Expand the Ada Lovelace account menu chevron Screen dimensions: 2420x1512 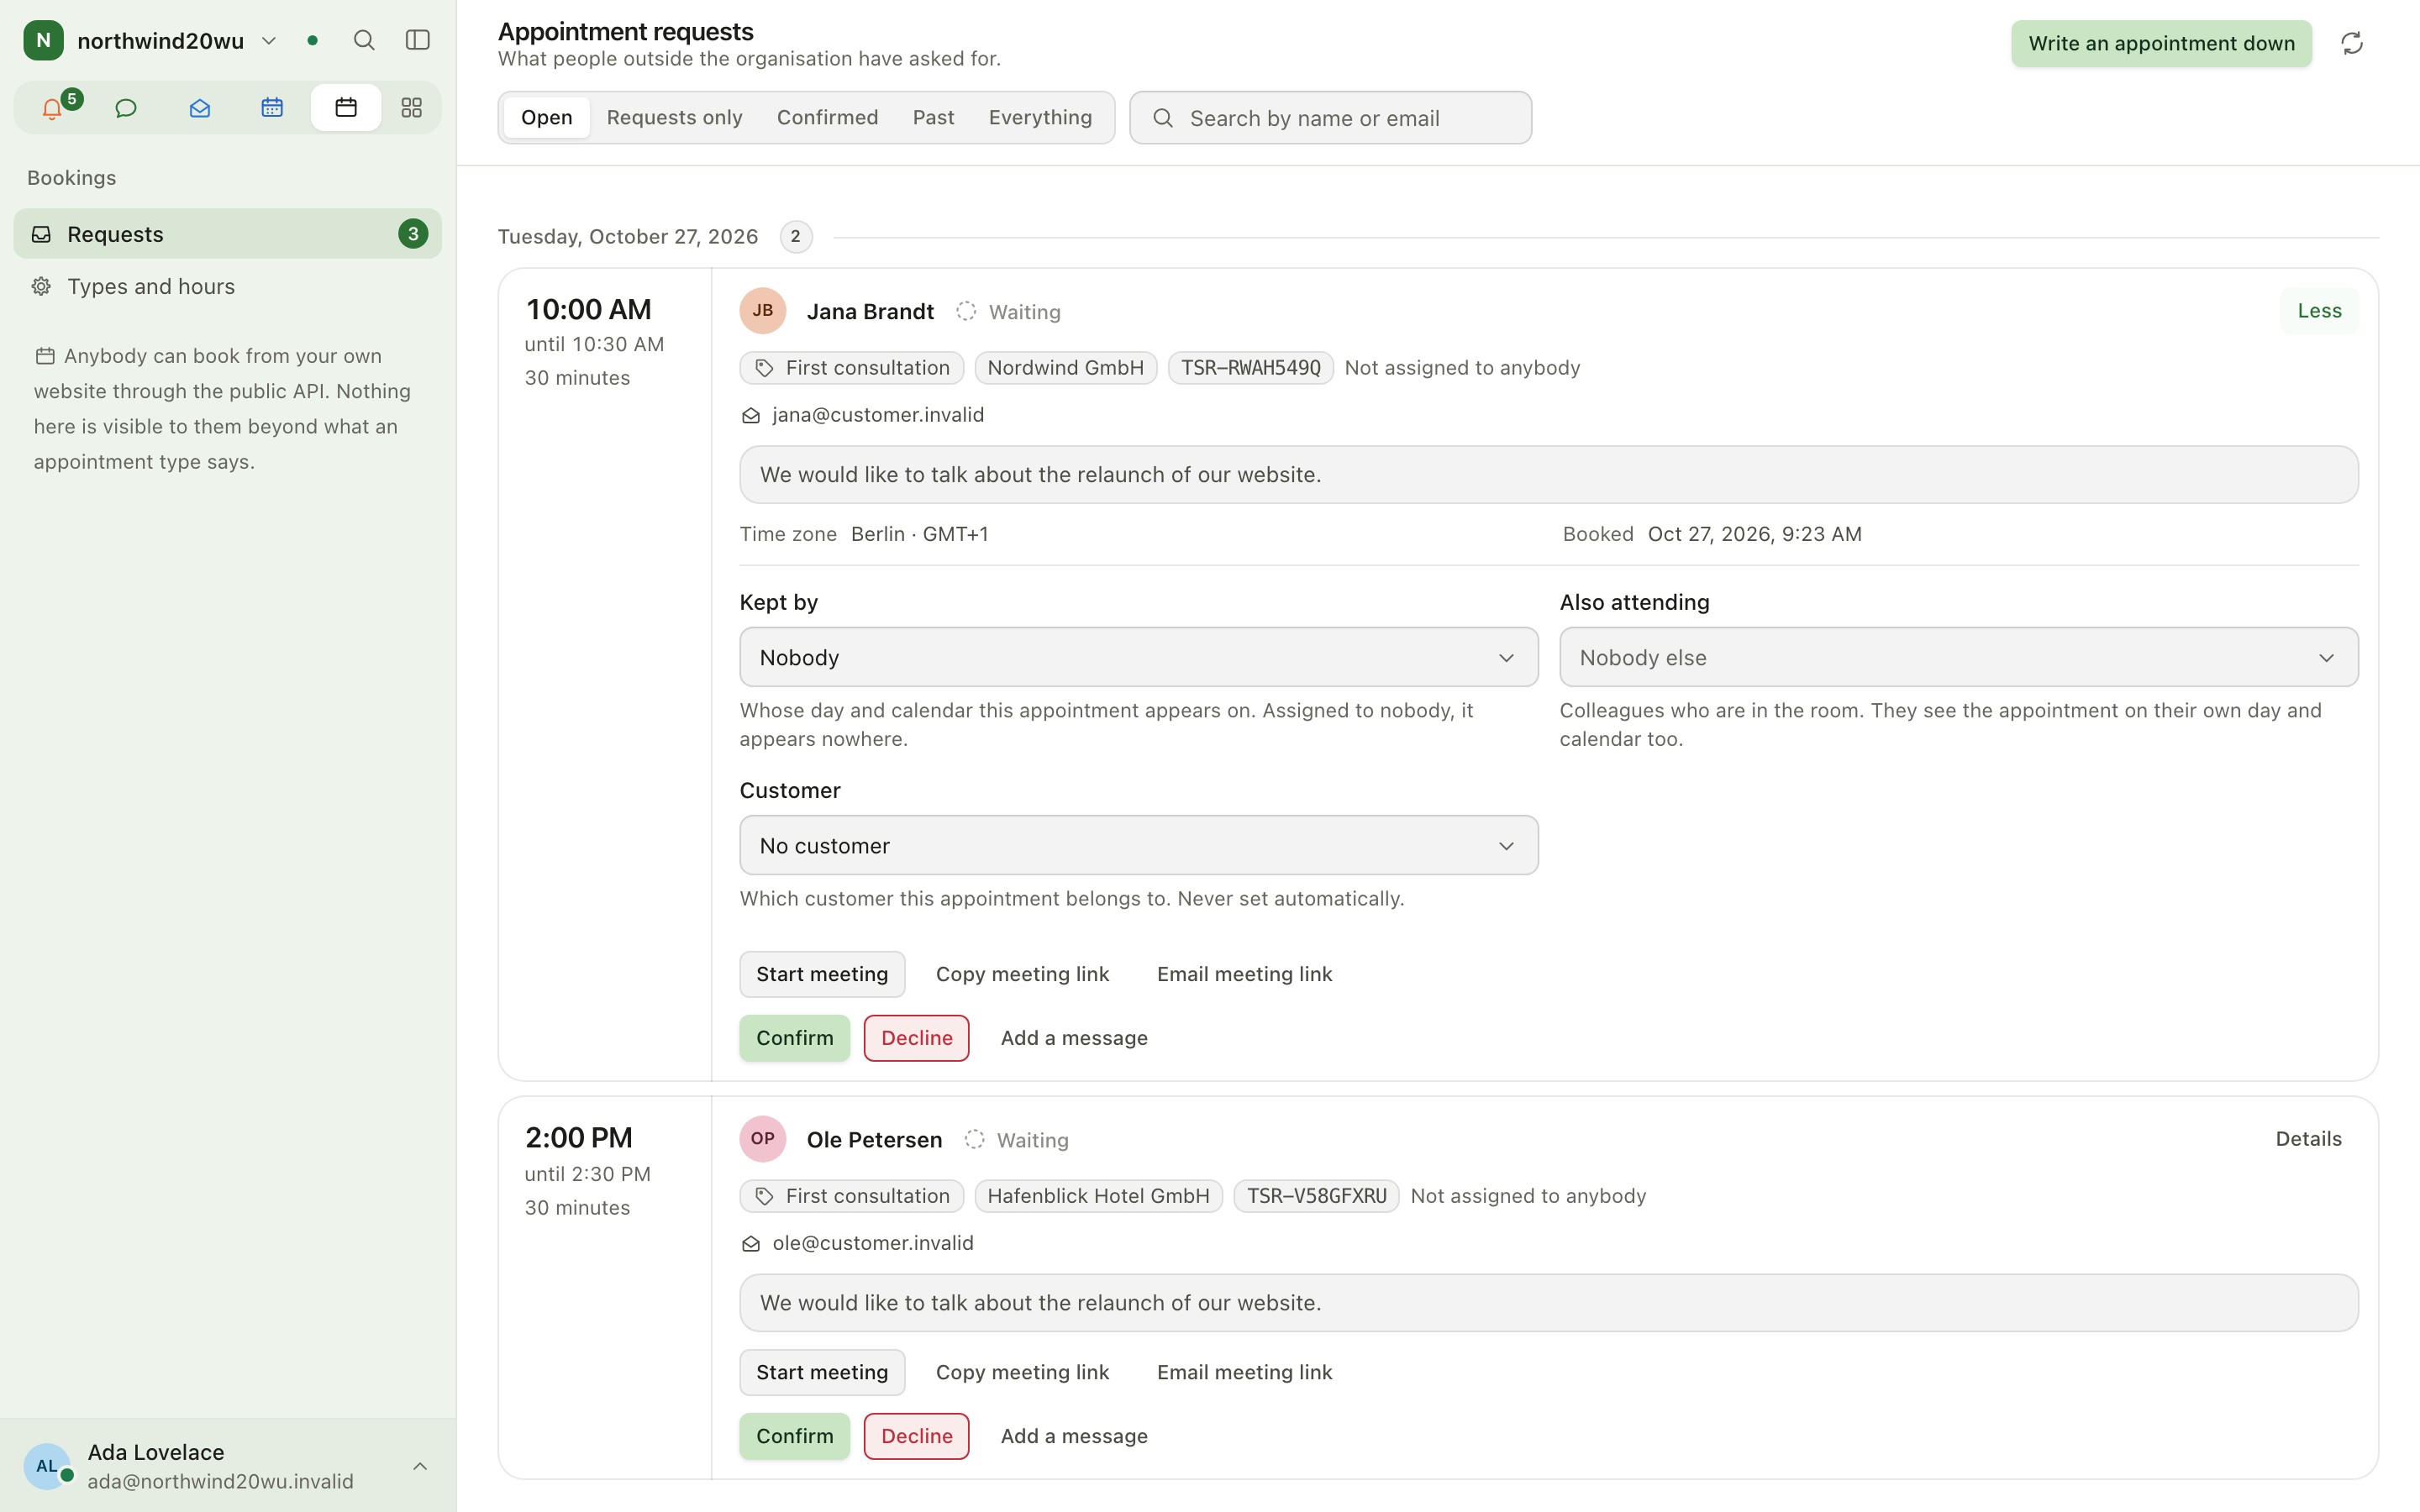coord(420,1466)
